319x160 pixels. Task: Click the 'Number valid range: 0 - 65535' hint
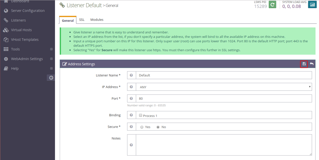pyautogui.click(x=146, y=105)
